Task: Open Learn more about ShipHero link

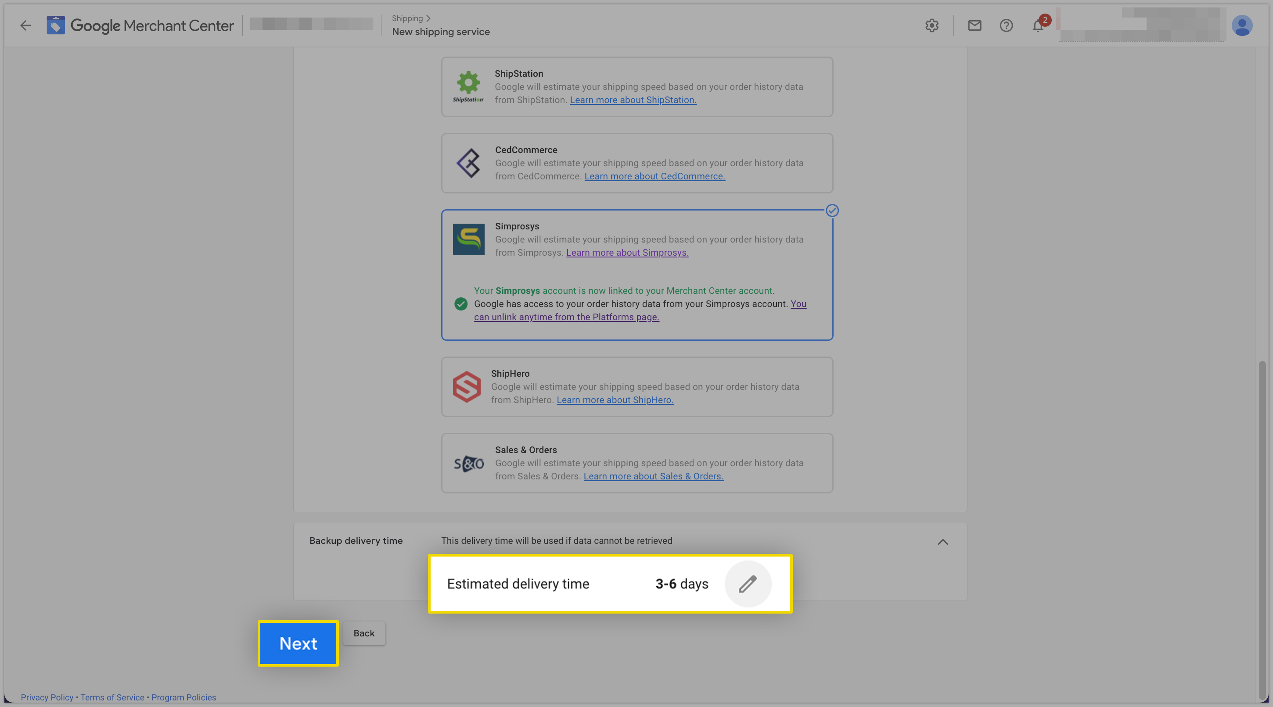Action: [615, 400]
